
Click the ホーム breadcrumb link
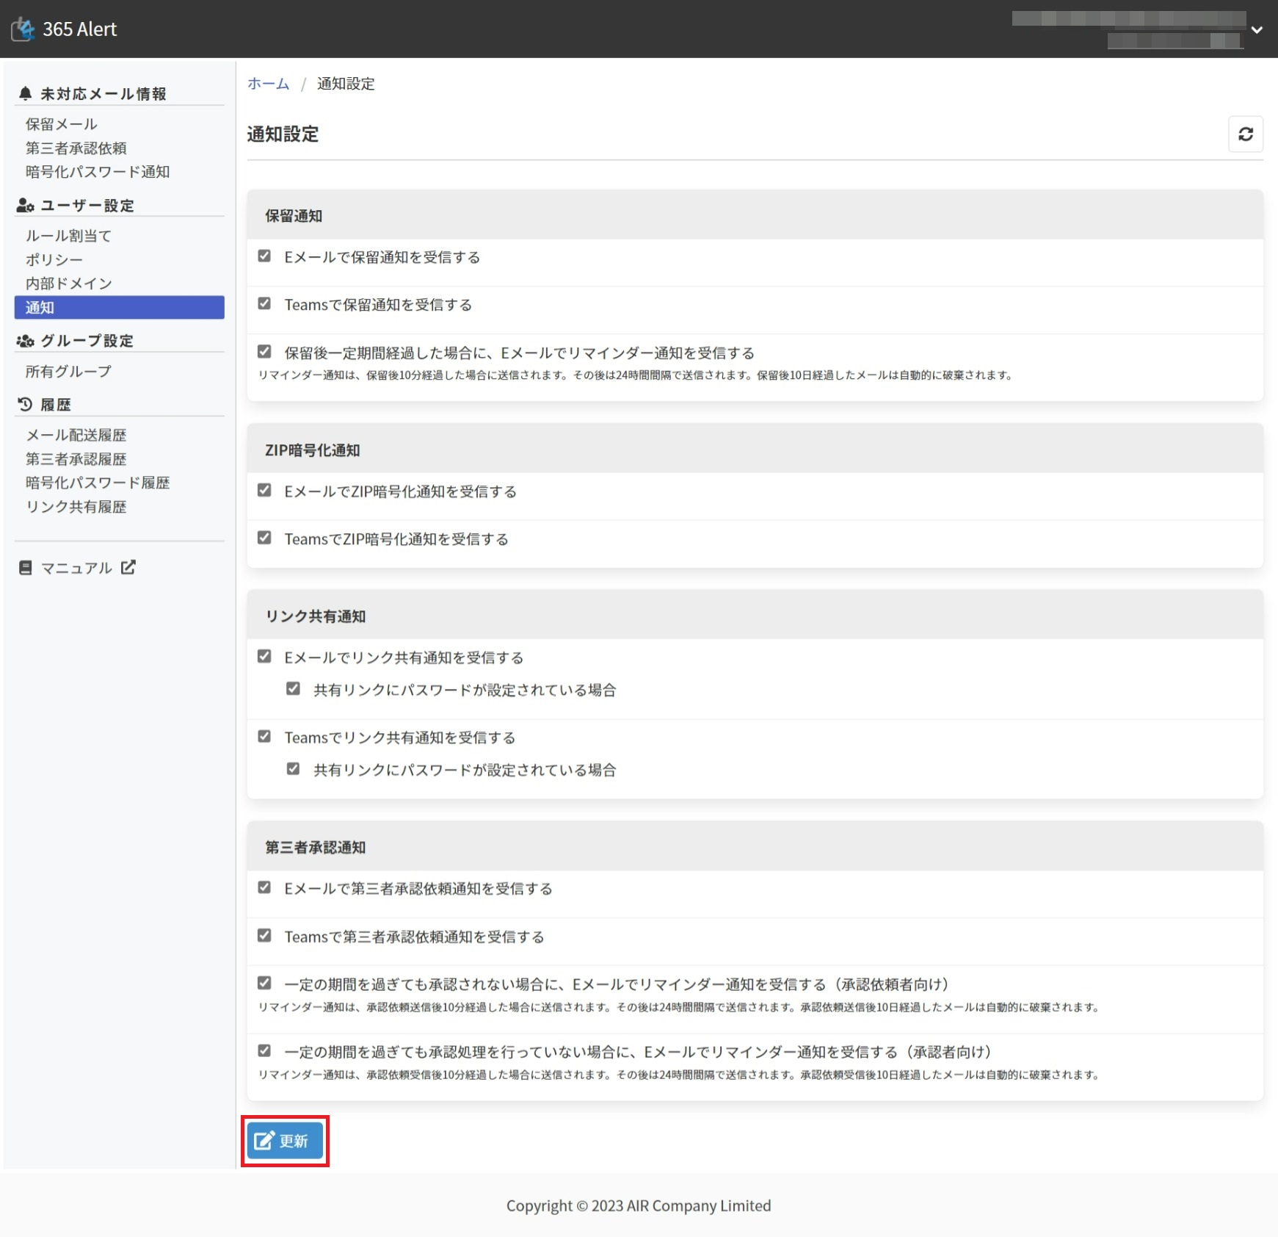tap(268, 84)
